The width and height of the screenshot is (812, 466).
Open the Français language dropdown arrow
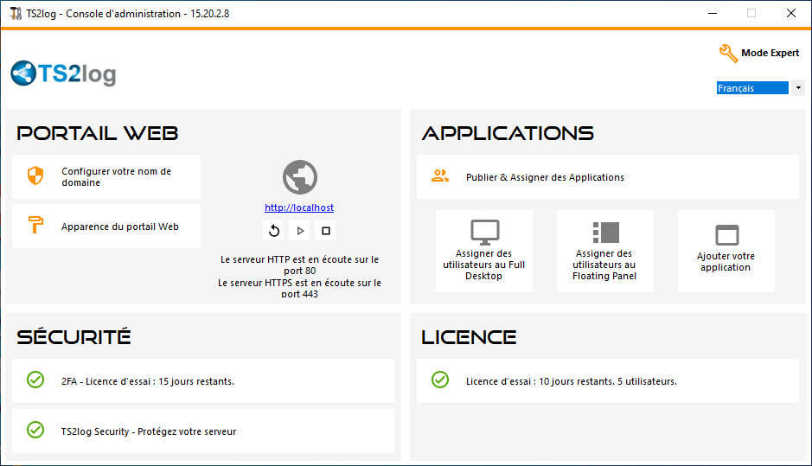point(798,88)
